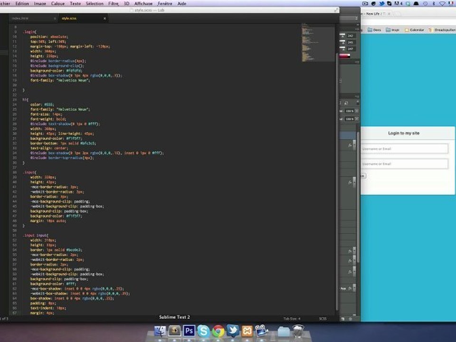Click the Wi-Fi menu bar icon

coord(442,3)
